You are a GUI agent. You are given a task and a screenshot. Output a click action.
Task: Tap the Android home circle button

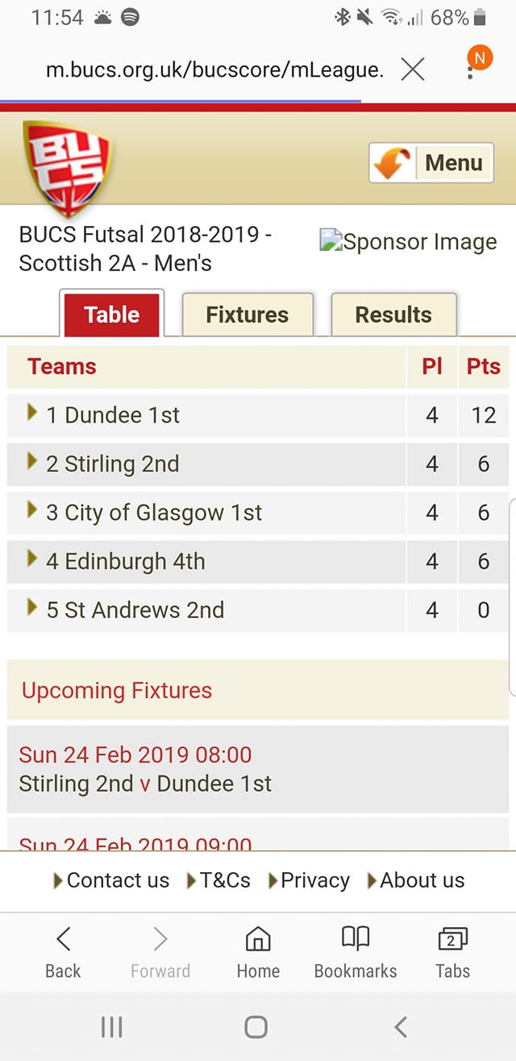tap(256, 1026)
